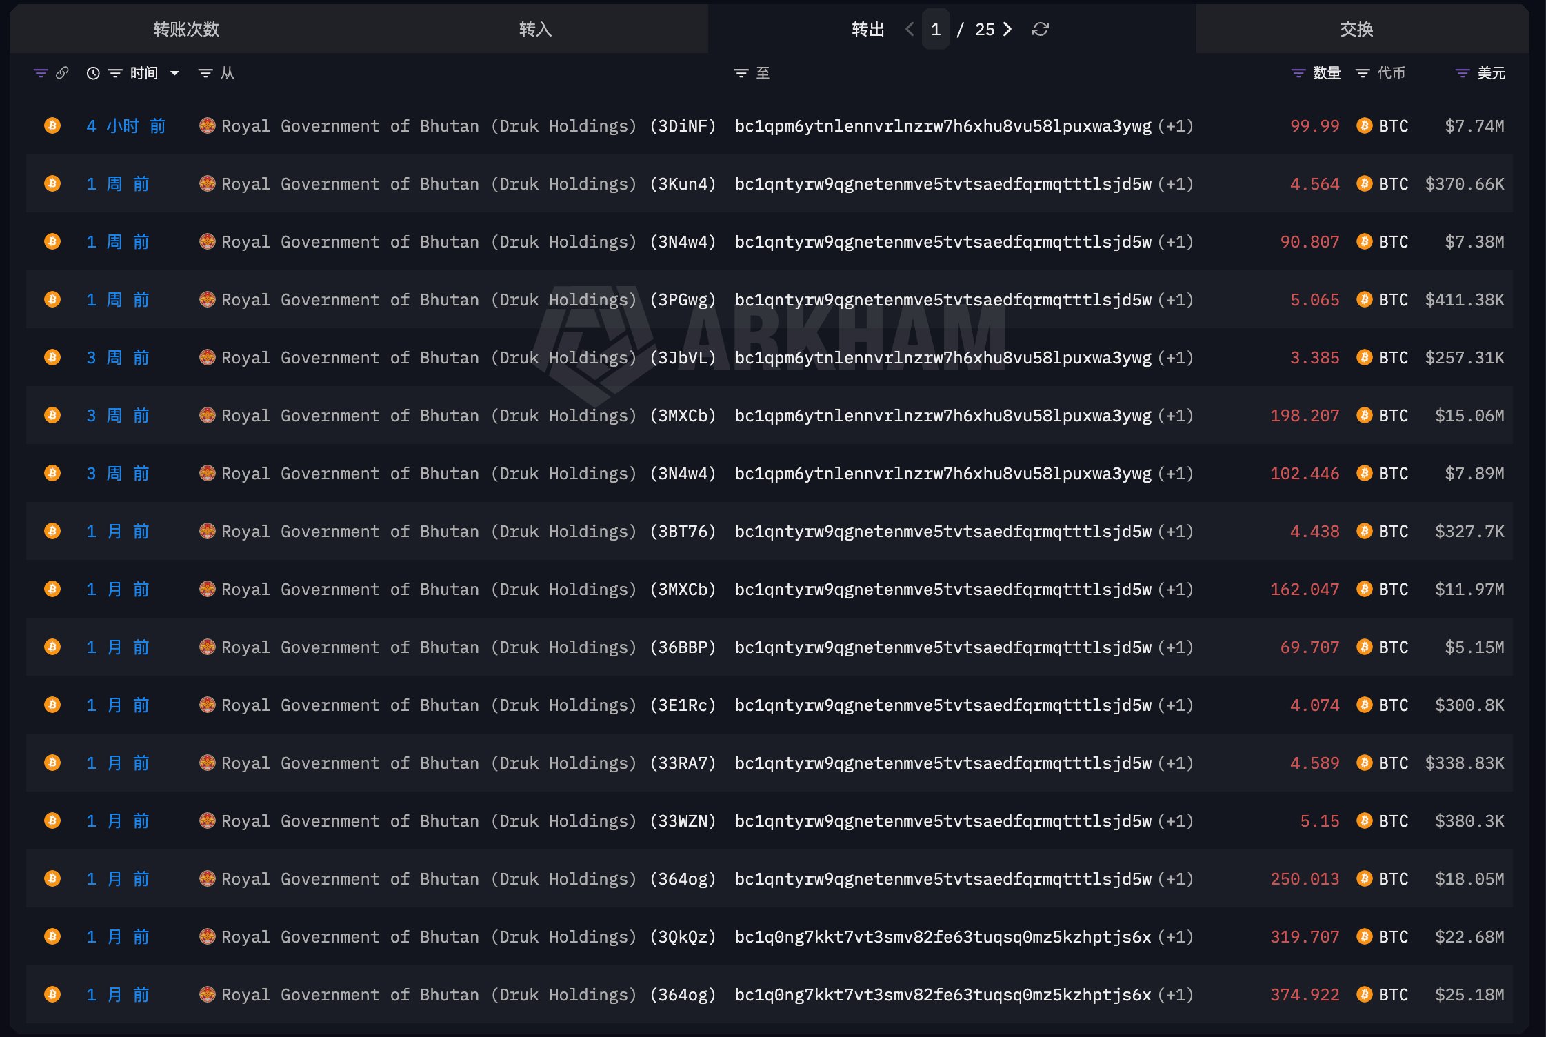Click the page number field showing 1
This screenshot has width=1546, height=1037.
tap(936, 29)
